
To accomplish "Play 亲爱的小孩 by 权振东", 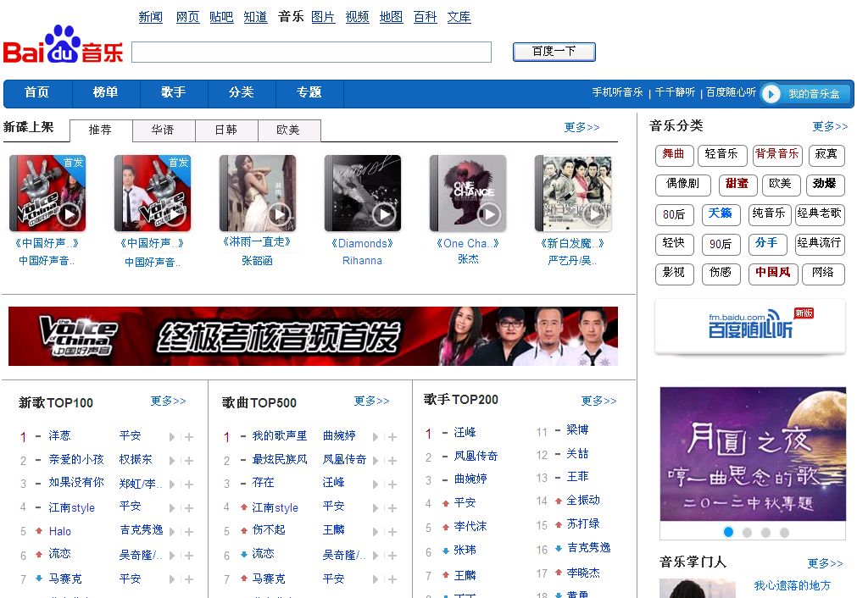I will [x=171, y=461].
